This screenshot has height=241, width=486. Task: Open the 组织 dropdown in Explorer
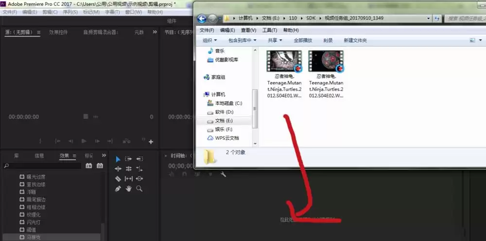click(x=209, y=40)
